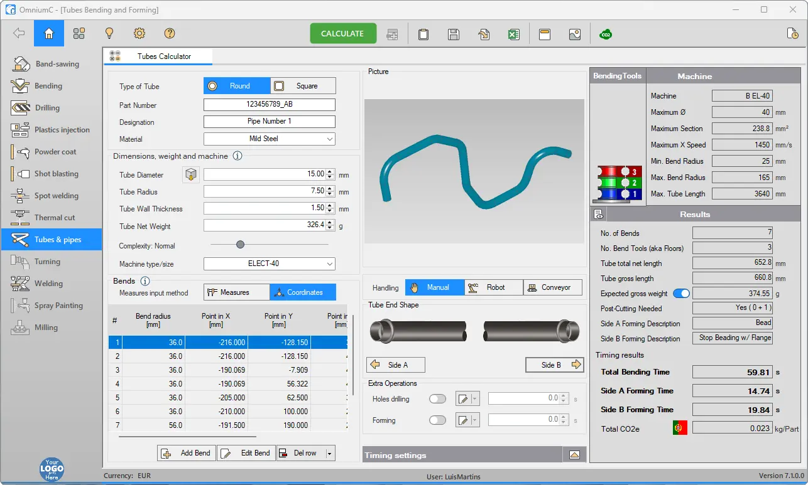Open the Machine type/size dropdown
808x485 pixels.
click(270, 264)
